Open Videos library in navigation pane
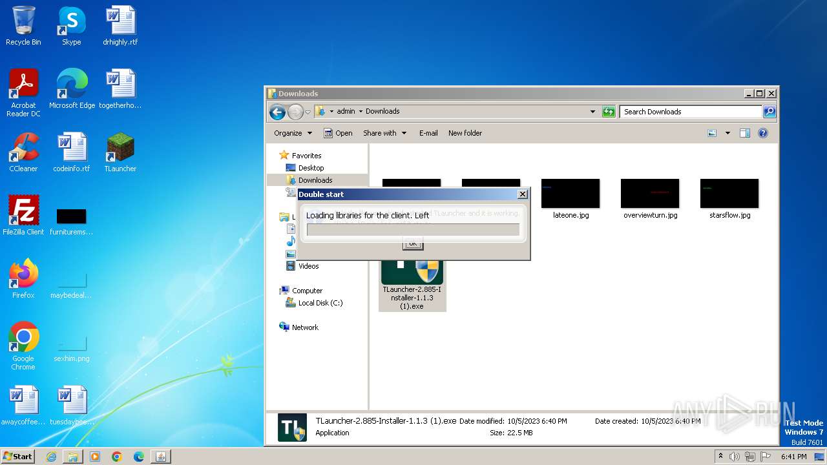Image resolution: width=827 pixels, height=465 pixels. (x=308, y=266)
